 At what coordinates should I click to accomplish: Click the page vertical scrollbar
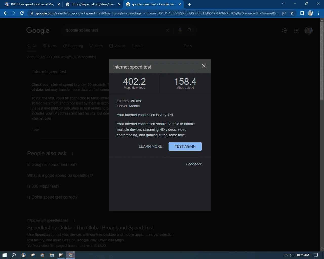pyautogui.click(x=322, y=61)
